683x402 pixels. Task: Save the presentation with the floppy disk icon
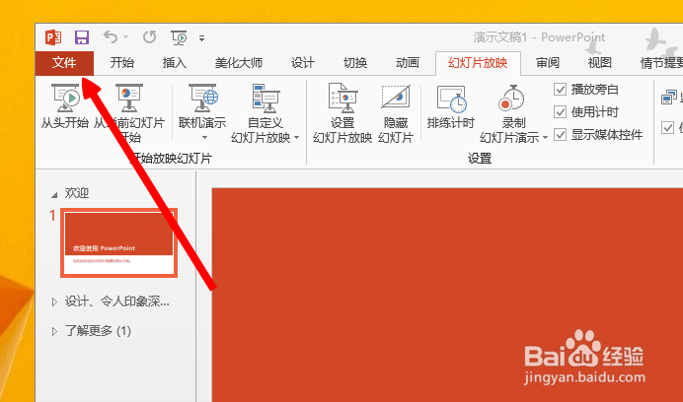click(x=82, y=37)
